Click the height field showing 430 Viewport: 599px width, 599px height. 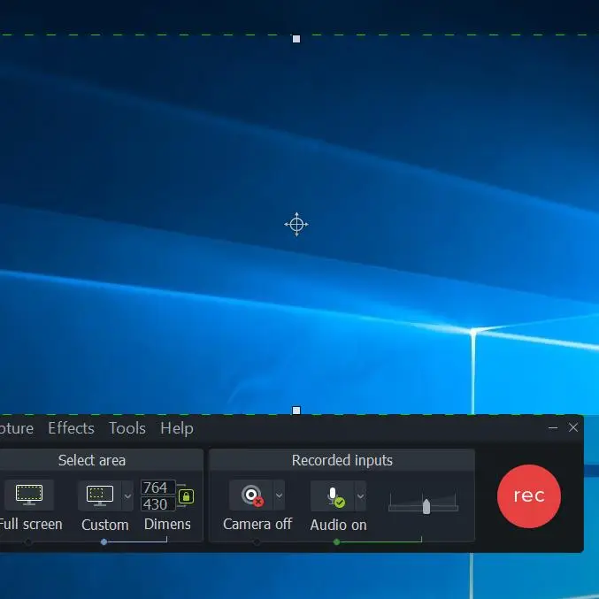[157, 504]
